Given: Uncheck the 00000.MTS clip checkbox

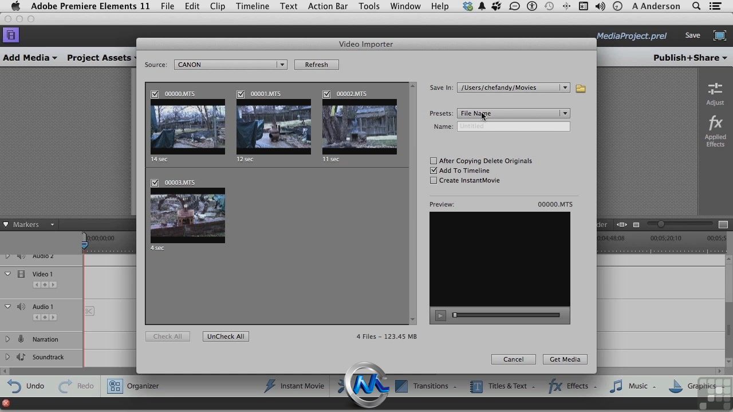Looking at the screenshot, I should pos(155,94).
